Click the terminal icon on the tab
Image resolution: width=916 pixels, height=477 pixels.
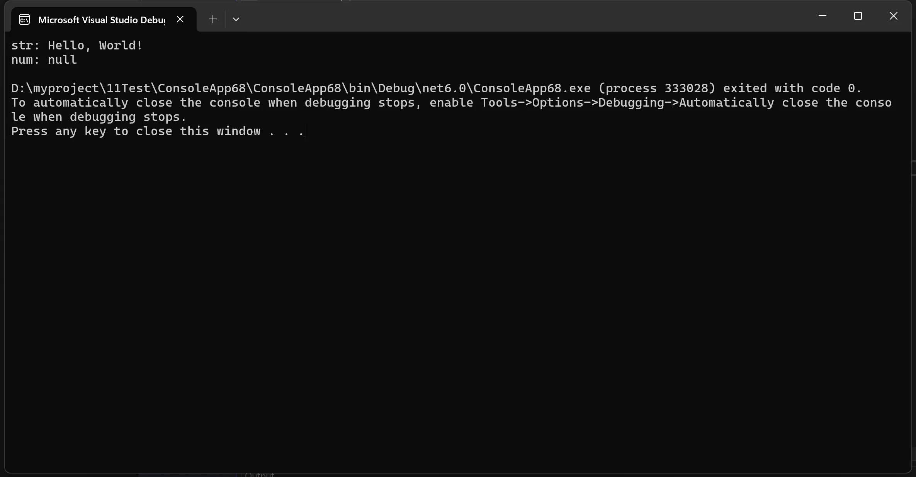tap(24, 19)
